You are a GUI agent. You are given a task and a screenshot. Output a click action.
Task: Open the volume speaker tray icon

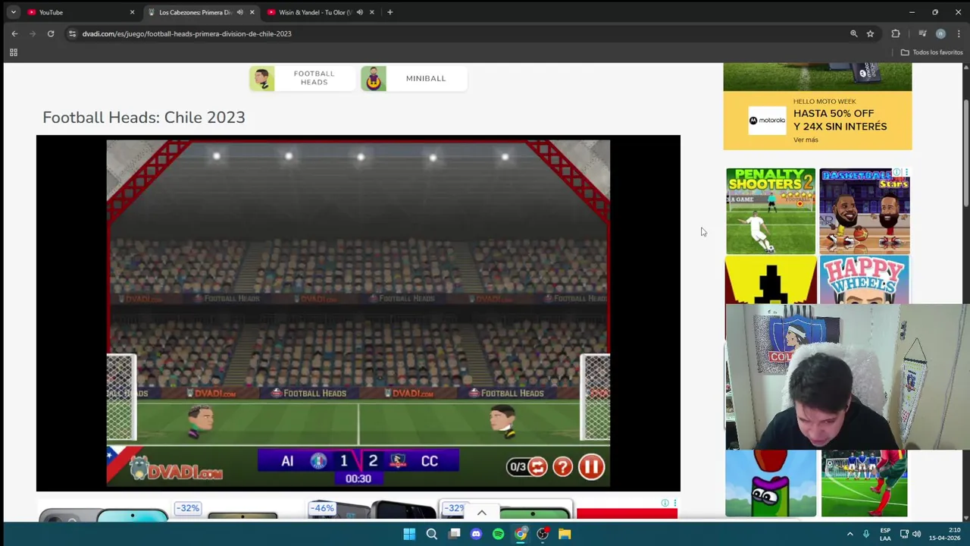coord(916,534)
